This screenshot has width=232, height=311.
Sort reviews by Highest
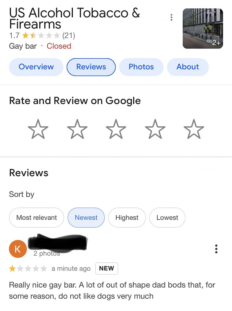coord(127,218)
